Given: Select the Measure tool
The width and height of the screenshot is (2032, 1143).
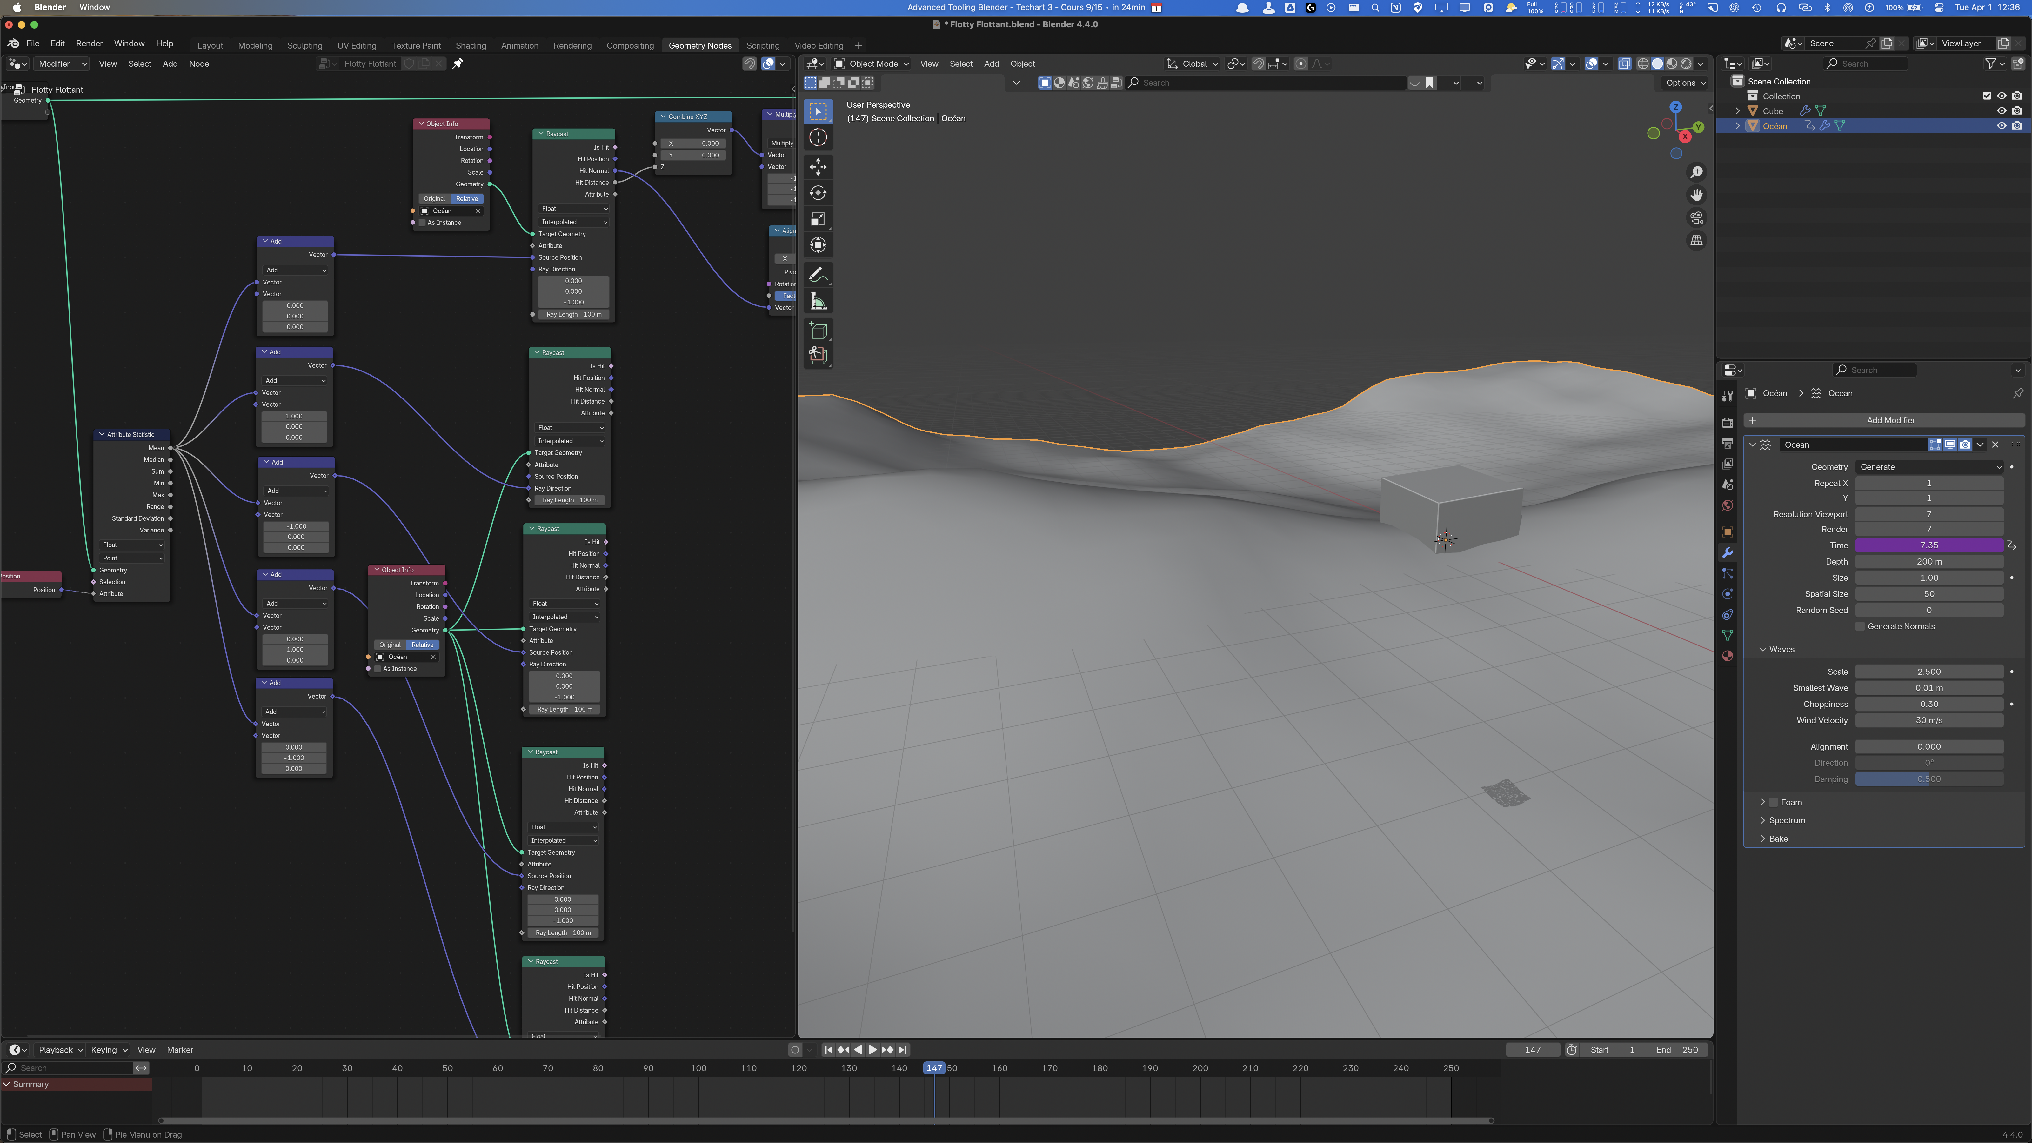Looking at the screenshot, I should 818,301.
